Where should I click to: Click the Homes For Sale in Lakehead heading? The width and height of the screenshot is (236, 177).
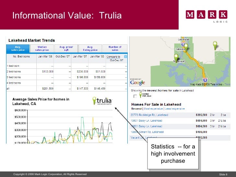tap(156, 104)
